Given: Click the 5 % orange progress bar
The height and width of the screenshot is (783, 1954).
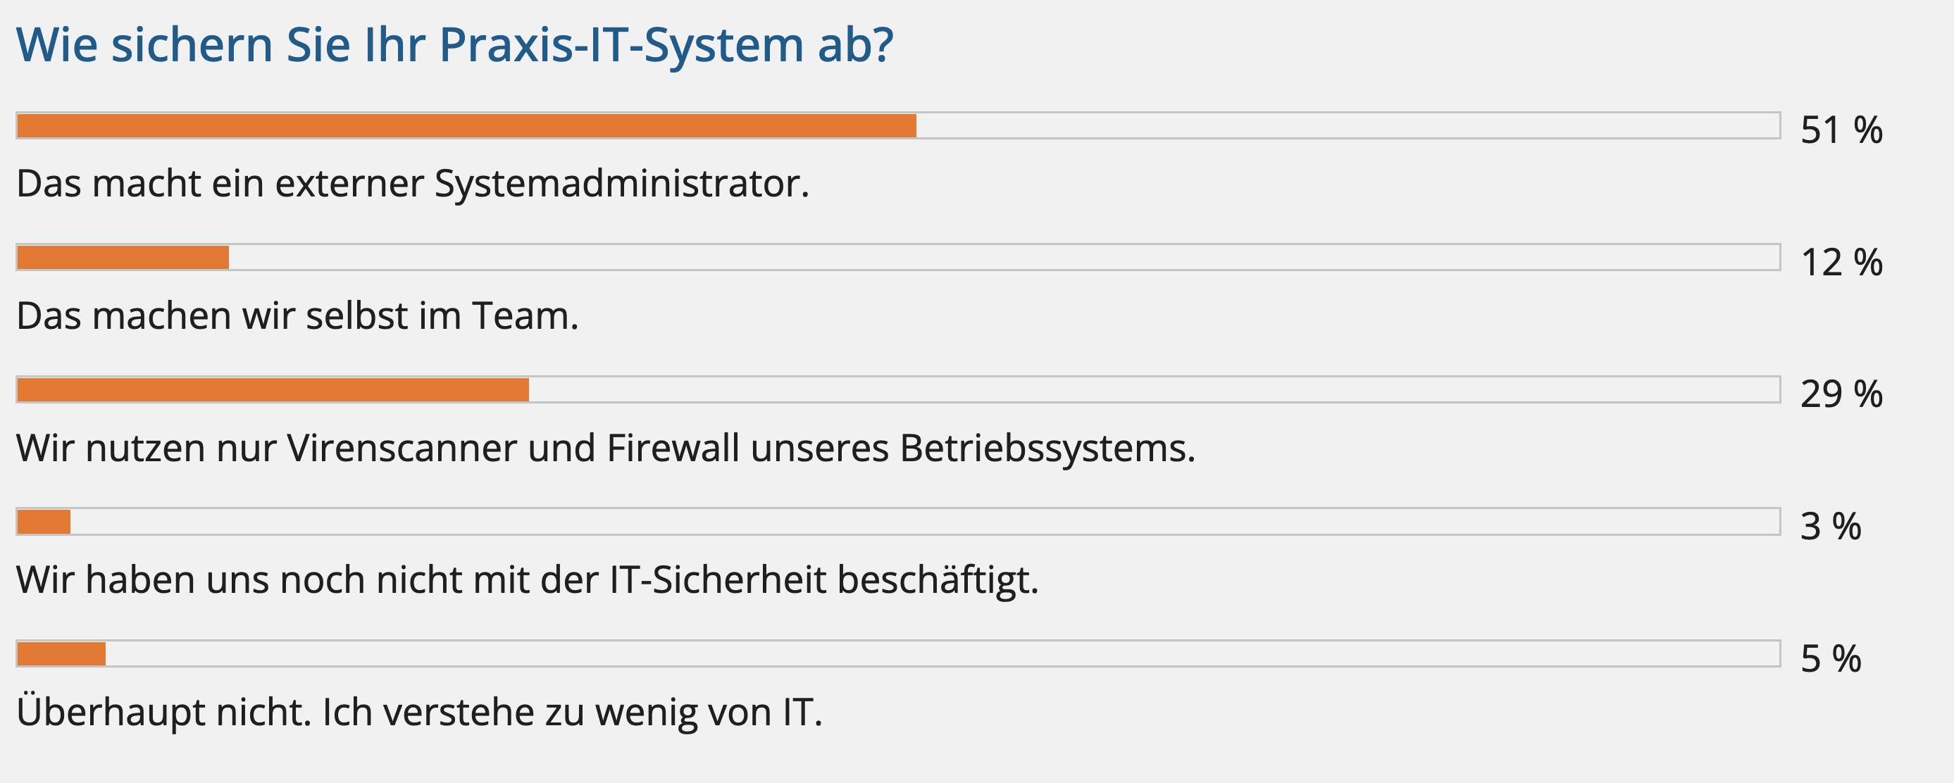Looking at the screenshot, I should point(61,653).
